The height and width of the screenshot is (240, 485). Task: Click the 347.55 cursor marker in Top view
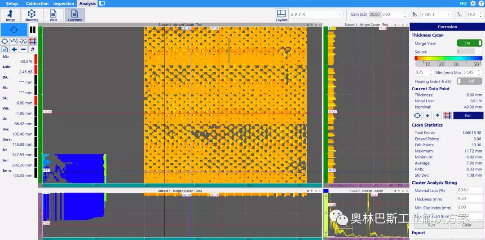[214, 28]
